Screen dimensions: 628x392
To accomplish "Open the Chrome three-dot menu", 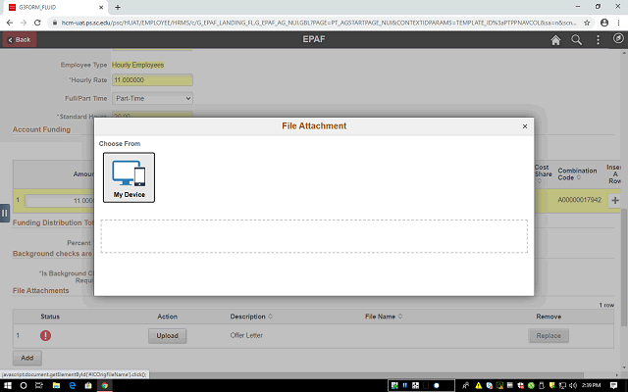I will pos(618,23).
